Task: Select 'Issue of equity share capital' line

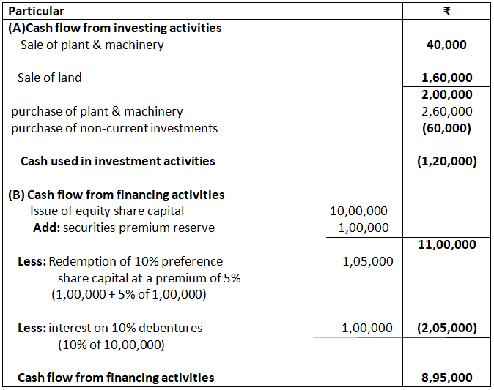Action: tap(99, 211)
